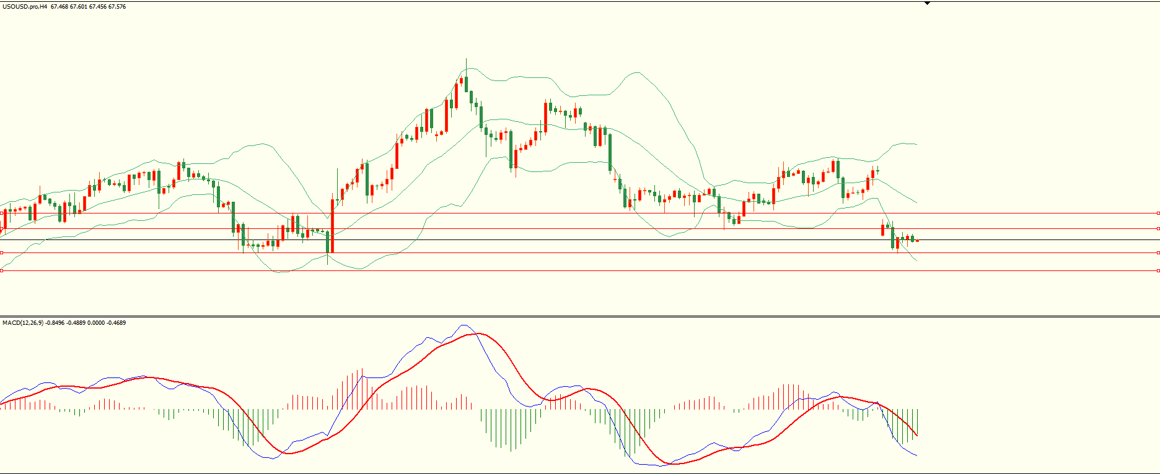Click the MACD(12,26,9) indicator label
This screenshot has height=474, width=1160.
[x=22, y=323]
